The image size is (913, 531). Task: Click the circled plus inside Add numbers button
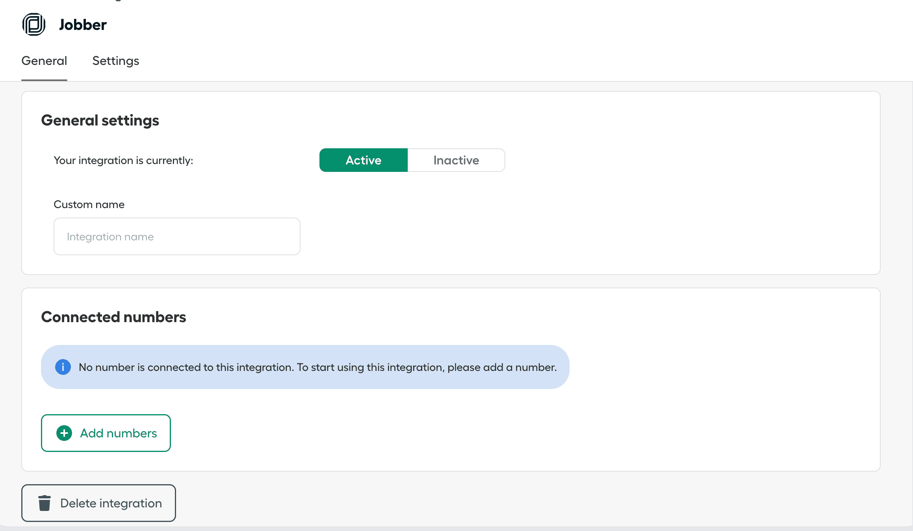[63, 433]
